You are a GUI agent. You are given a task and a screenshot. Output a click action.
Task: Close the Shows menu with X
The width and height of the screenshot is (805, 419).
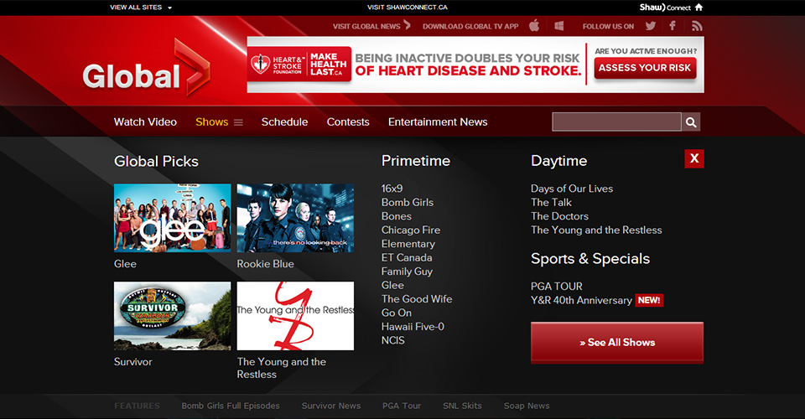click(694, 158)
